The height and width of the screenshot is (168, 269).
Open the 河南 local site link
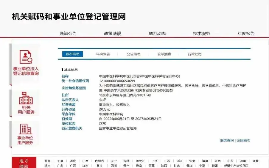click(243, 161)
